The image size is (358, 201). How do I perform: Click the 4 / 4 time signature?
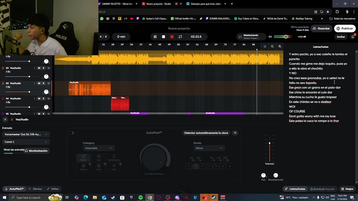point(103,37)
